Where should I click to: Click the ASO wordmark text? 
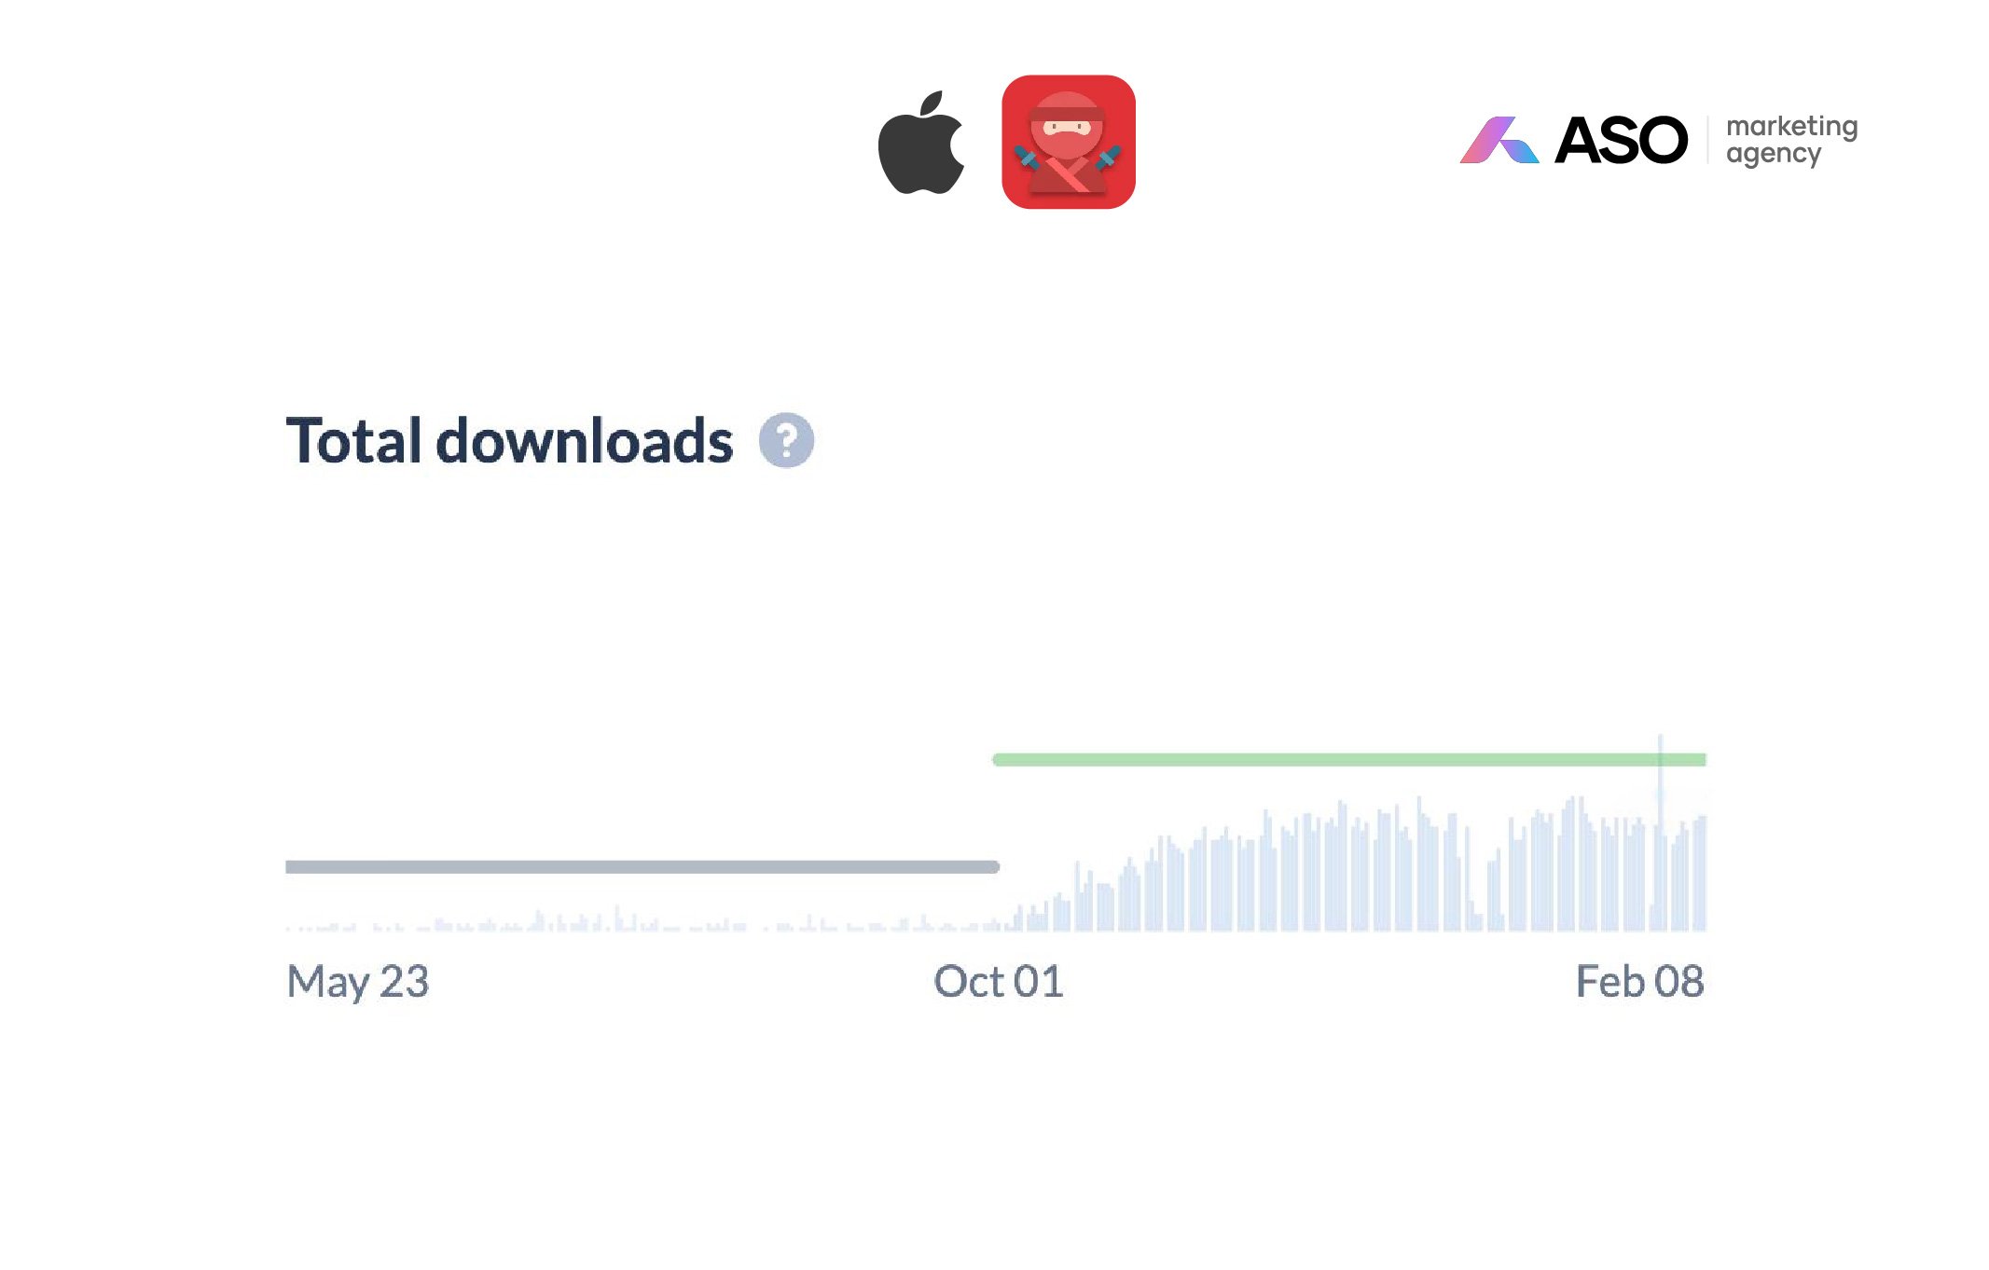coord(1621,140)
